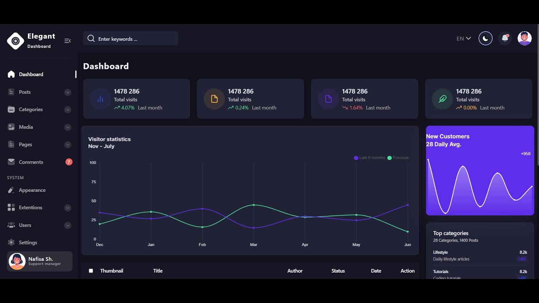Check the select-all checkbox in table header

[91, 271]
